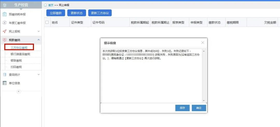
Task: Click the 税款缴纳 icon in sidebar
Action: [x=5, y=40]
